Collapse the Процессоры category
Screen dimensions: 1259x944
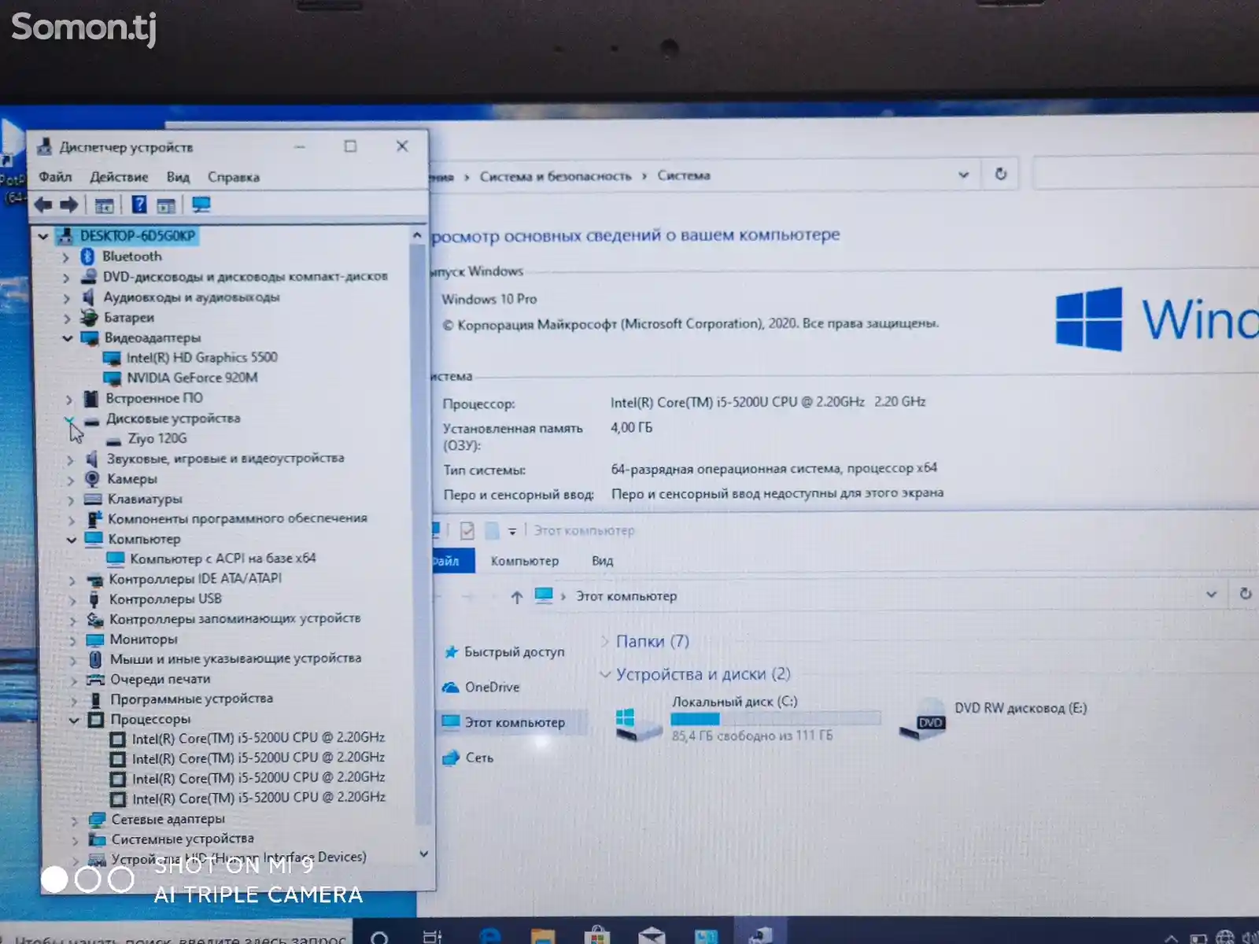[x=74, y=720]
